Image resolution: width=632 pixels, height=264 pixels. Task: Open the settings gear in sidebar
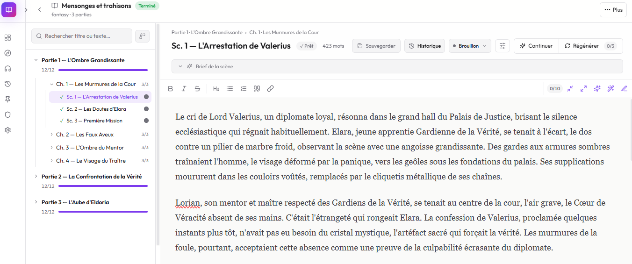(7, 130)
